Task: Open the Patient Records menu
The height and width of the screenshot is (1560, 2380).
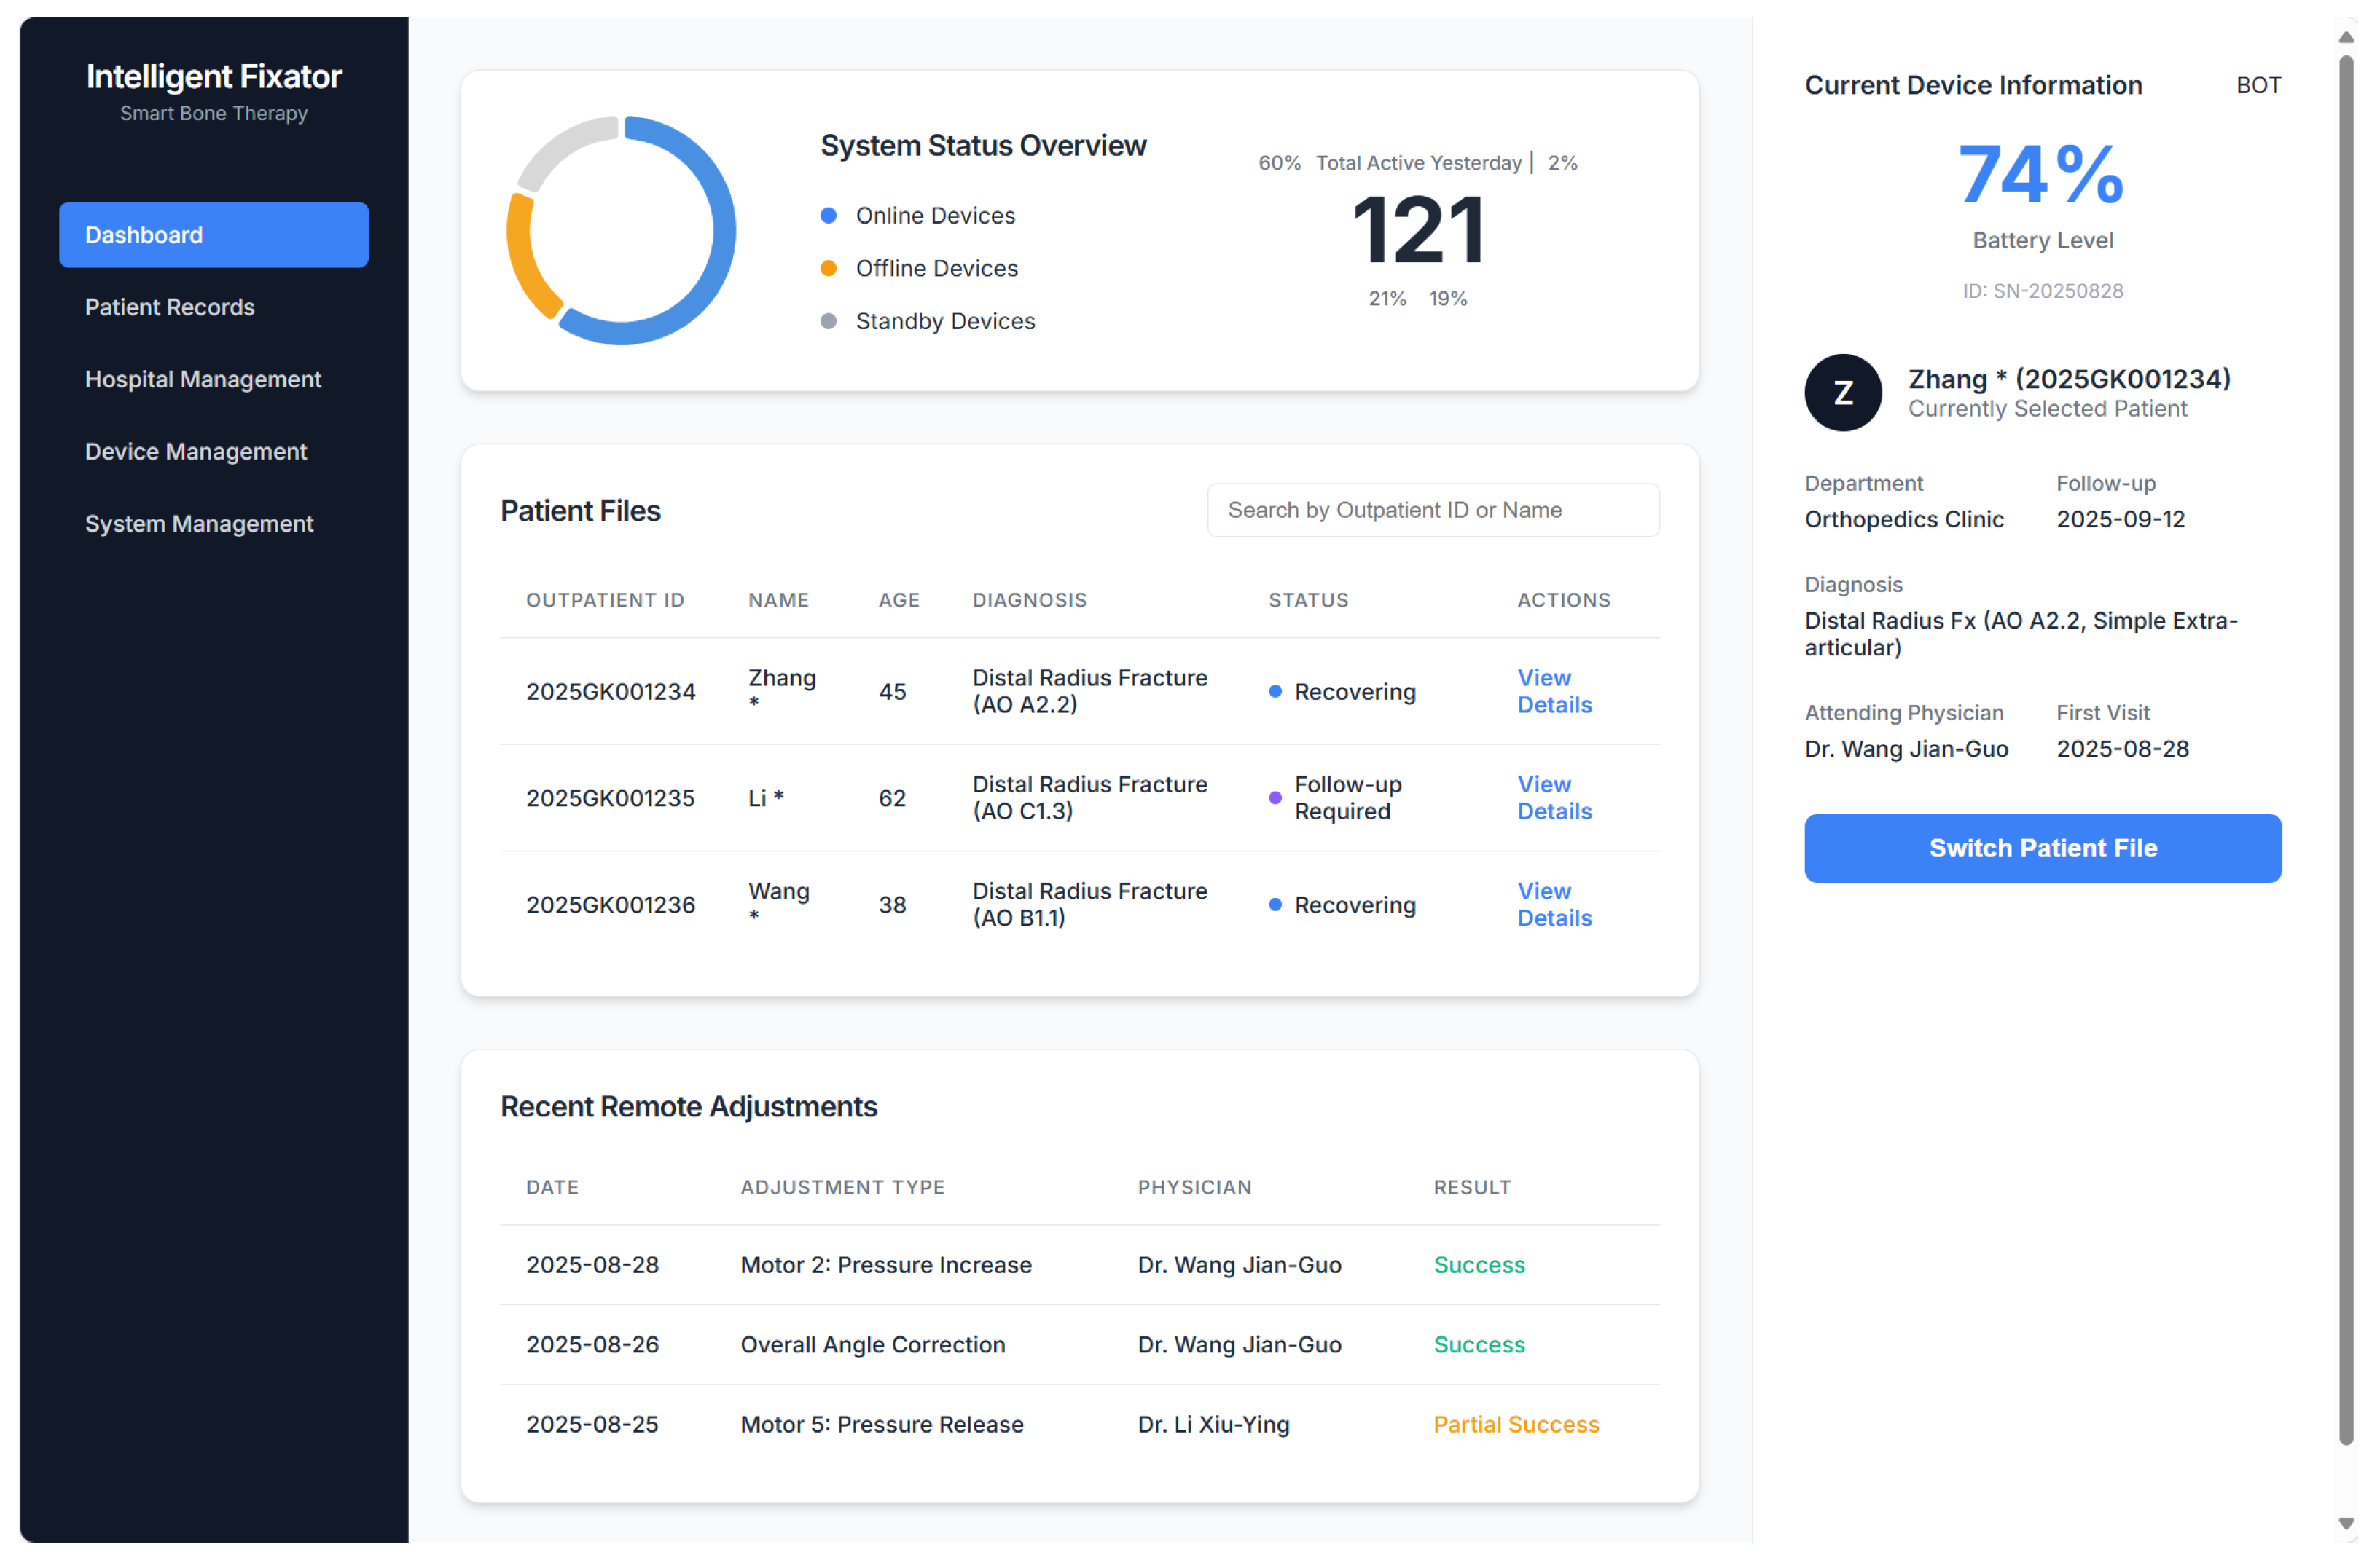Action: tap(171, 309)
